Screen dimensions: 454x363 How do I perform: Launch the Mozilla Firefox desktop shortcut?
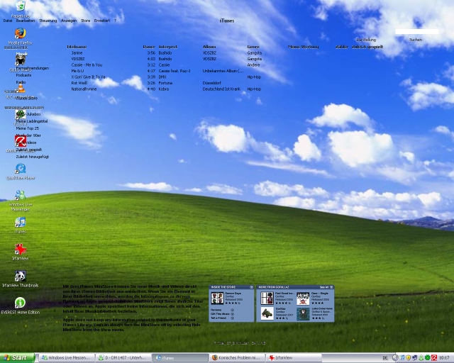click(x=21, y=33)
